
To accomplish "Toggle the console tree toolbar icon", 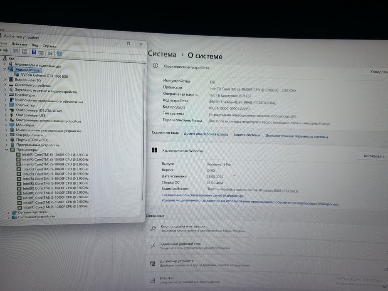I will (15, 51).
